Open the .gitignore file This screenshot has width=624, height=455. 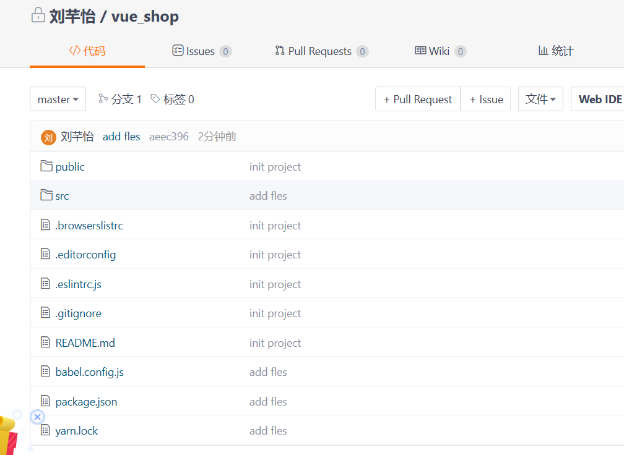79,313
